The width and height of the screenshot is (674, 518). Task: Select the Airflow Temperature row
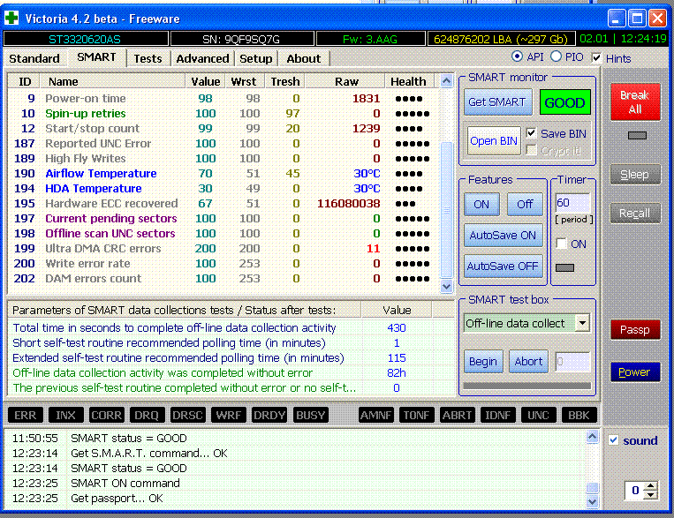[223, 174]
